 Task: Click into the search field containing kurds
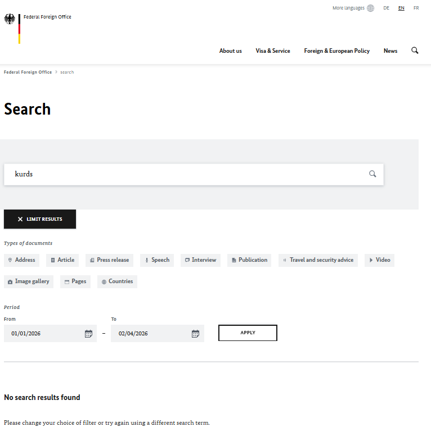(186, 174)
